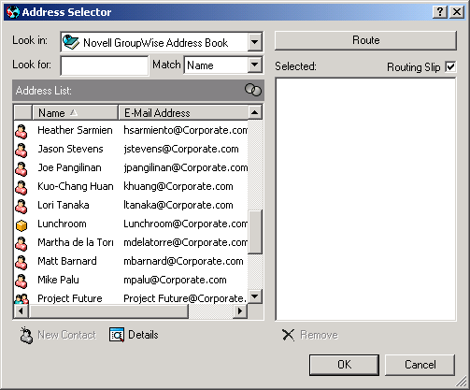Select the name Mike Palu
Image resolution: width=470 pixels, height=390 pixels.
(58, 280)
